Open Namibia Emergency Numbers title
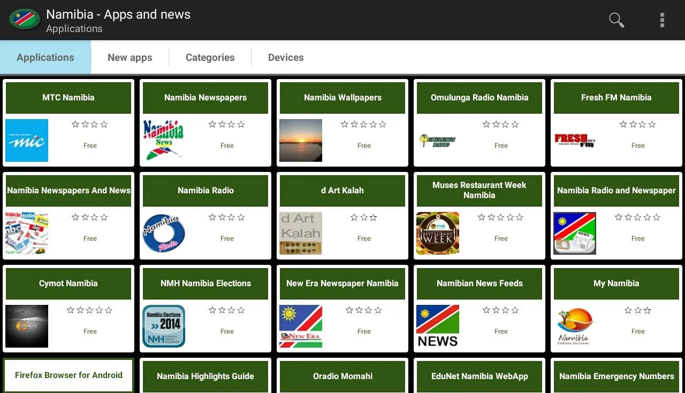This screenshot has height=393, width=685. click(616, 376)
